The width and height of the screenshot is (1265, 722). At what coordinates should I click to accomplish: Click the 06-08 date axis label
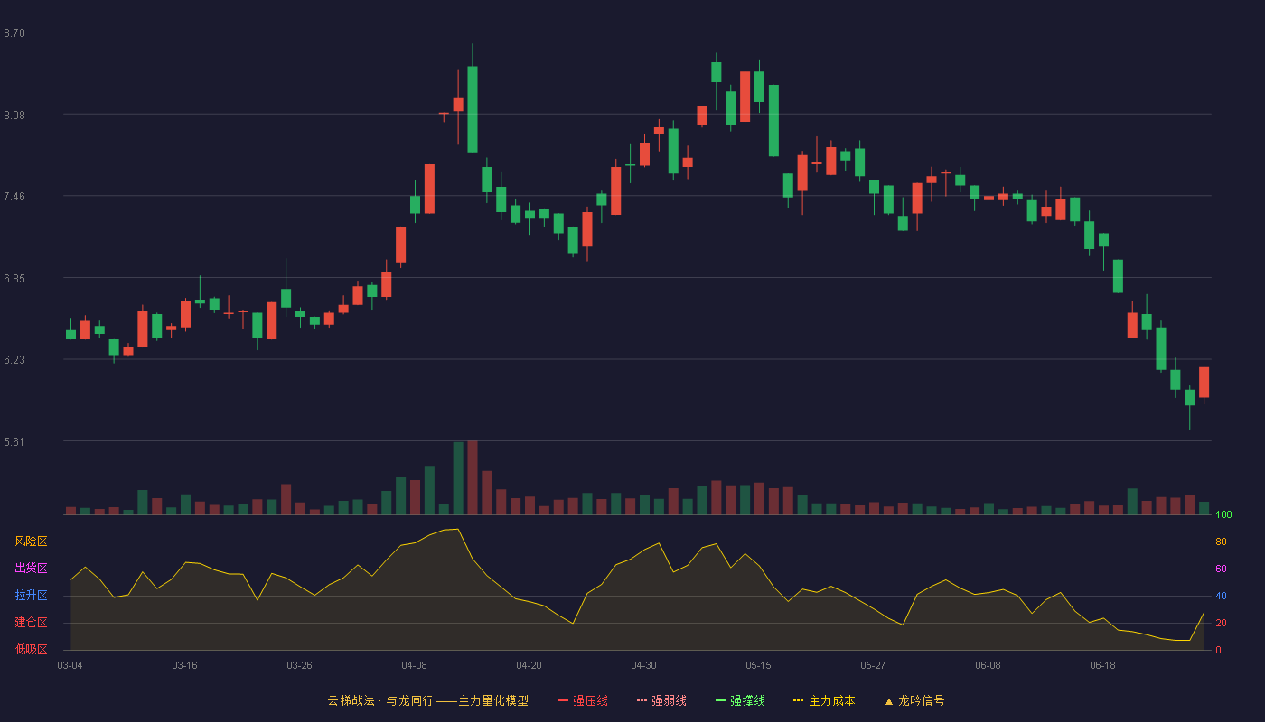[x=988, y=665]
